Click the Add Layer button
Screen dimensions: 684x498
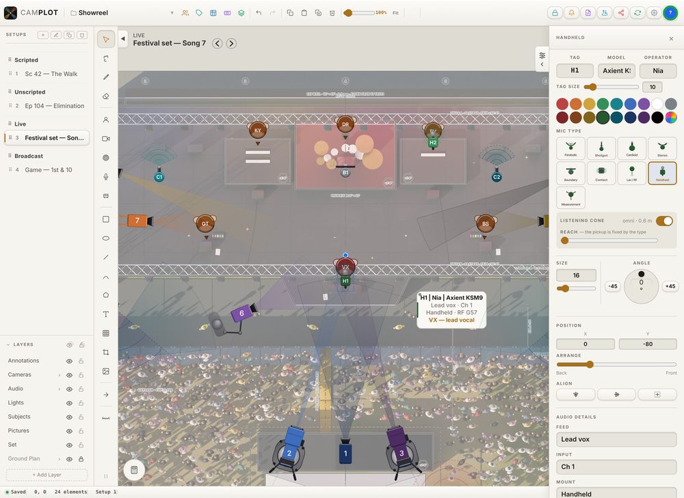(x=47, y=475)
